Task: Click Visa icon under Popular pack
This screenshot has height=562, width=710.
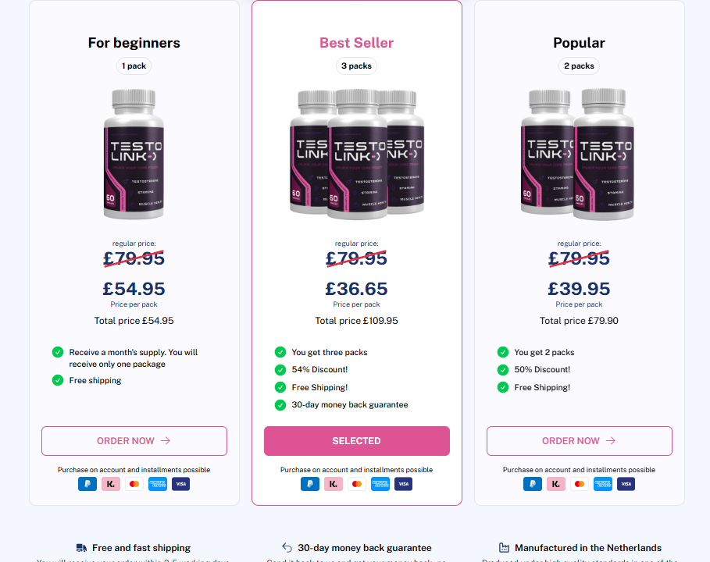Action: (626, 484)
